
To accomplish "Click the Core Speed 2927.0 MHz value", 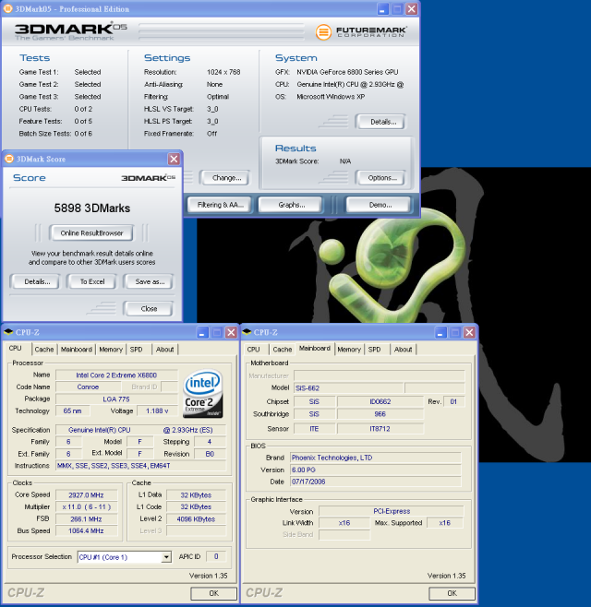I will [x=87, y=495].
